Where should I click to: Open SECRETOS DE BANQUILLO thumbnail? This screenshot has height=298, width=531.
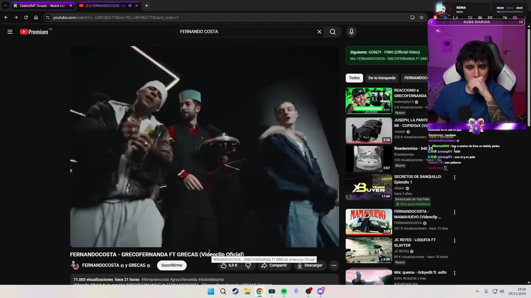pyautogui.click(x=369, y=187)
